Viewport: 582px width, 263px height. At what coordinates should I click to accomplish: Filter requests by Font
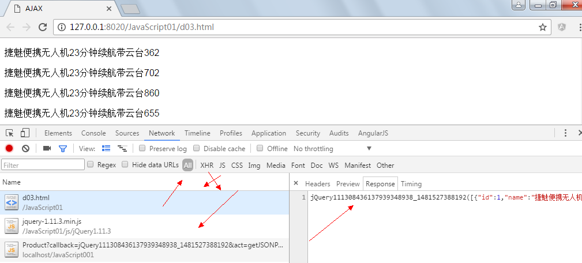coord(298,165)
